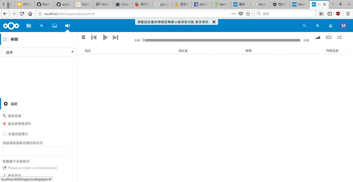353x182 pixels.
Task: Open the user avatar M menu
Action: point(343,26)
